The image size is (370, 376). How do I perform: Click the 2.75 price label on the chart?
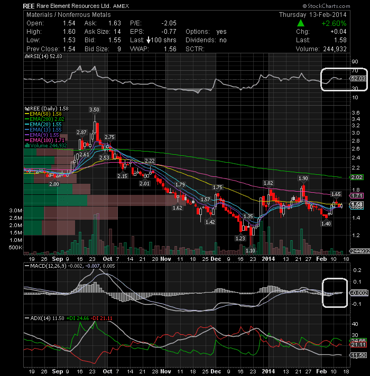click(109, 137)
